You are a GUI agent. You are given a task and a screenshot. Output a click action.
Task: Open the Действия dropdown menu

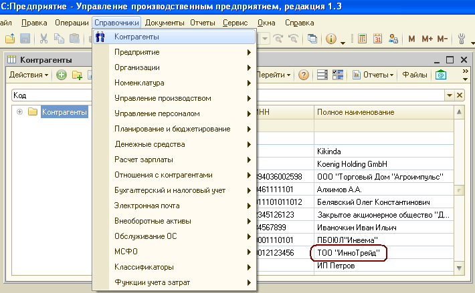pos(28,75)
